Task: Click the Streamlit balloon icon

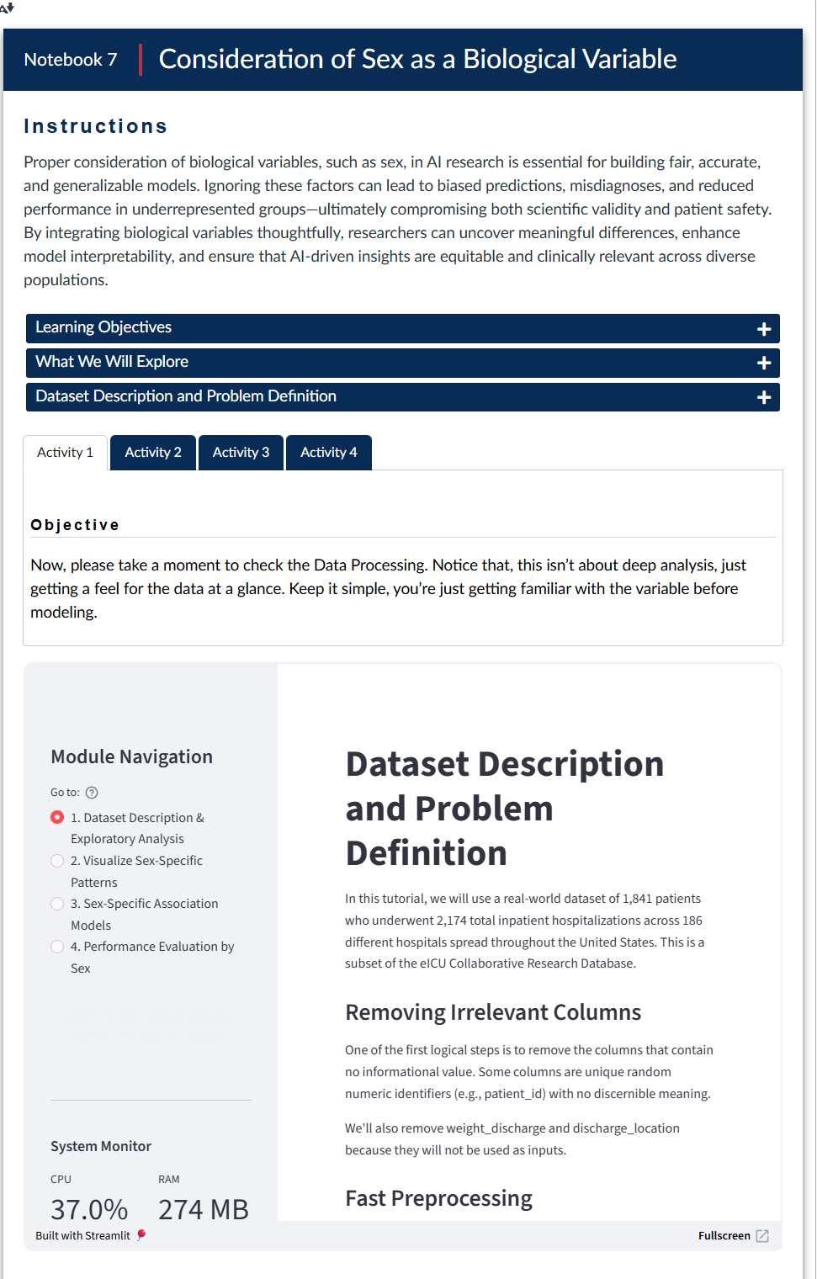Action: [x=141, y=1235]
